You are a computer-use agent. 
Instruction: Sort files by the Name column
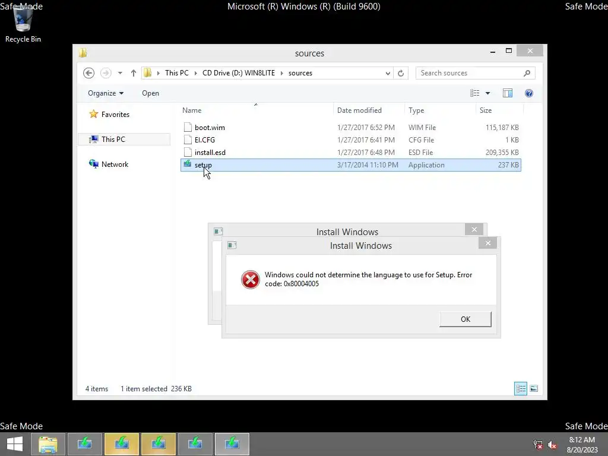click(x=256, y=110)
